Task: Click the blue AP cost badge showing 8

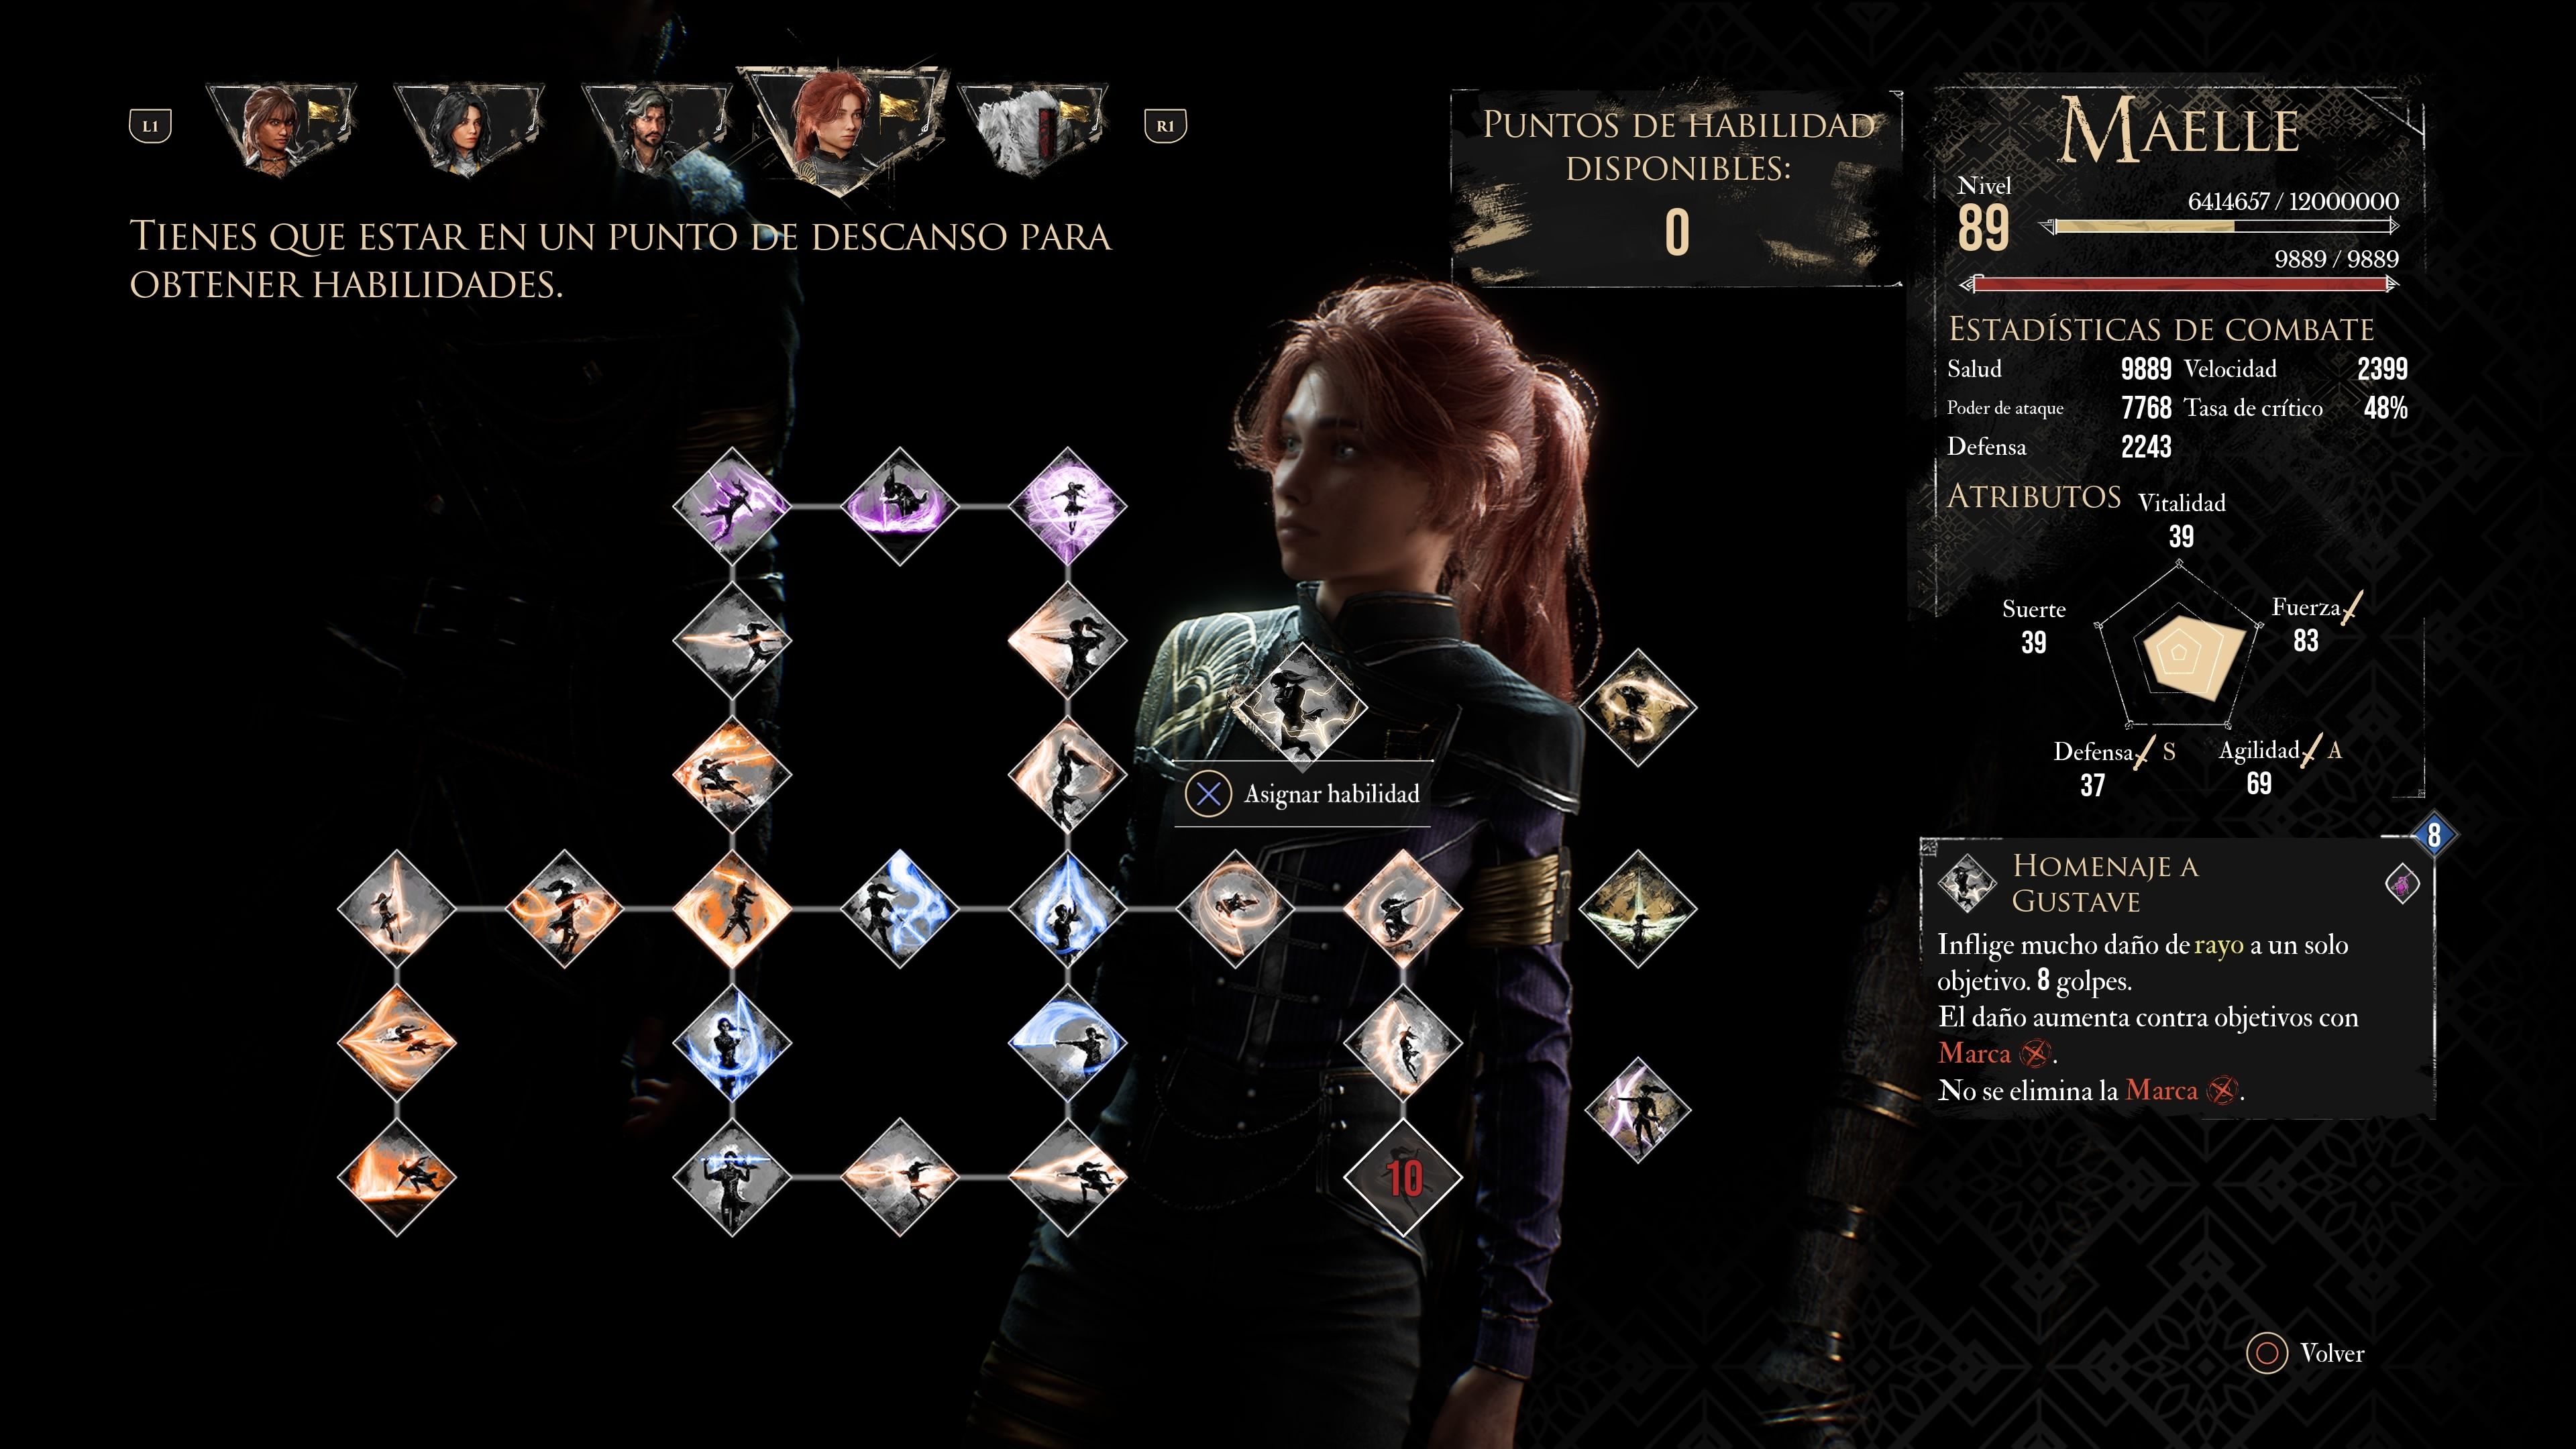Action: click(2433, 834)
